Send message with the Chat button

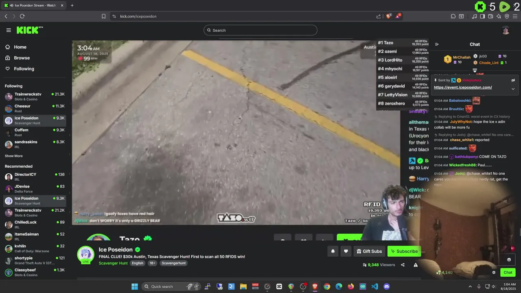(x=508, y=273)
